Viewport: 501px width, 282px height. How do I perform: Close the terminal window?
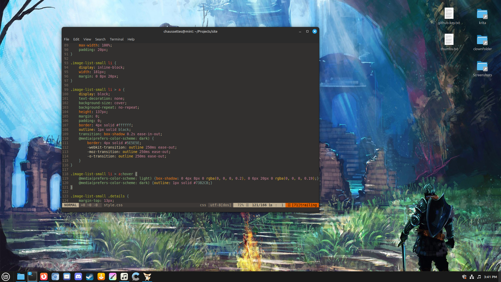pos(315,31)
